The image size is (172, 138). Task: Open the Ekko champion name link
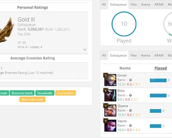coord(121,91)
